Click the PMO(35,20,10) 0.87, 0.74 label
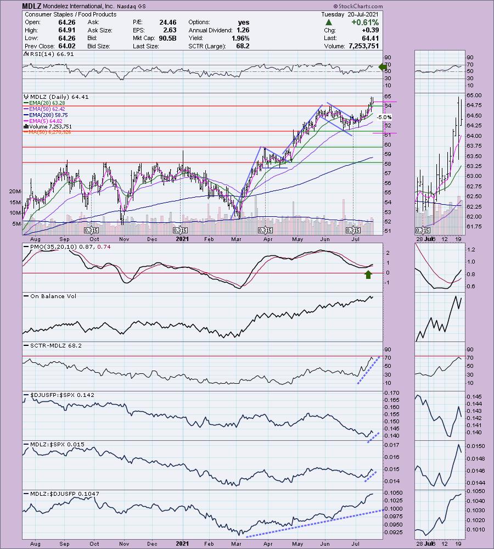 (x=70, y=247)
